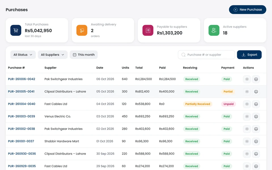272x170 pixels.
Task: Click the Rs538,800 total amount
Action: [x=143, y=104]
